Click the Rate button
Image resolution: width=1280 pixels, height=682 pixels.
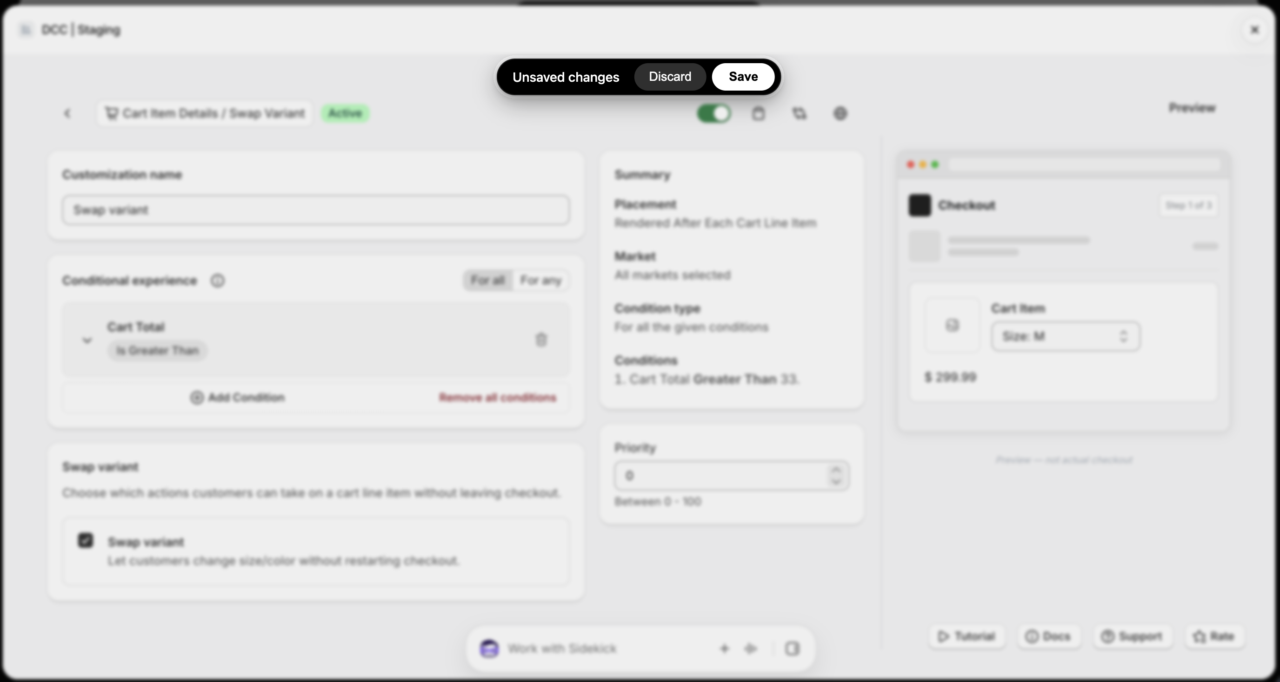[x=1213, y=636]
